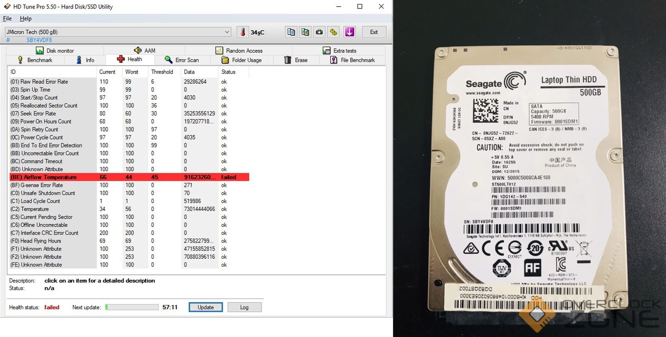
Task: Click the Log button
Action: point(244,307)
